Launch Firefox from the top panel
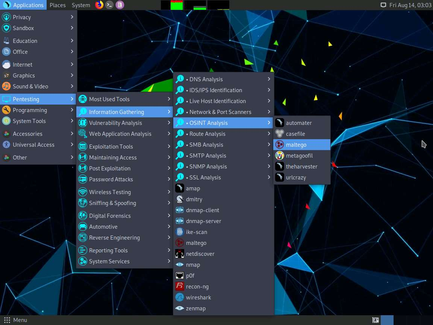This screenshot has height=325, width=433. click(99, 5)
